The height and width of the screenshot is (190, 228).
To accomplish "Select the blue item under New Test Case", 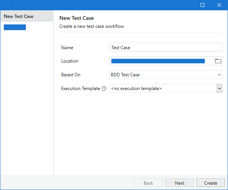I will click(15, 27).
